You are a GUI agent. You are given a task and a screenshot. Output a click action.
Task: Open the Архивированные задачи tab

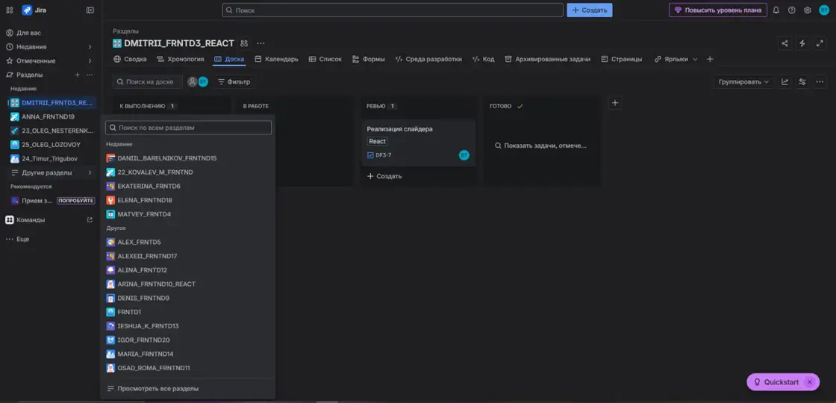pyautogui.click(x=548, y=59)
